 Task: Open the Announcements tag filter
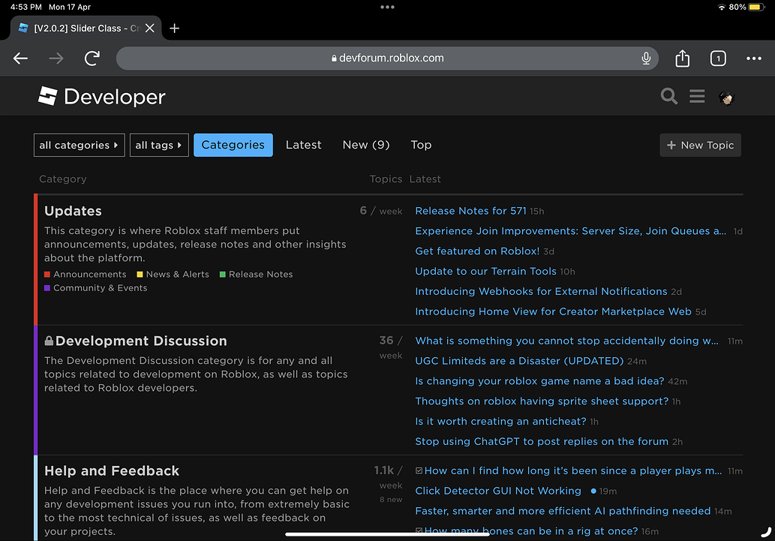coord(85,274)
